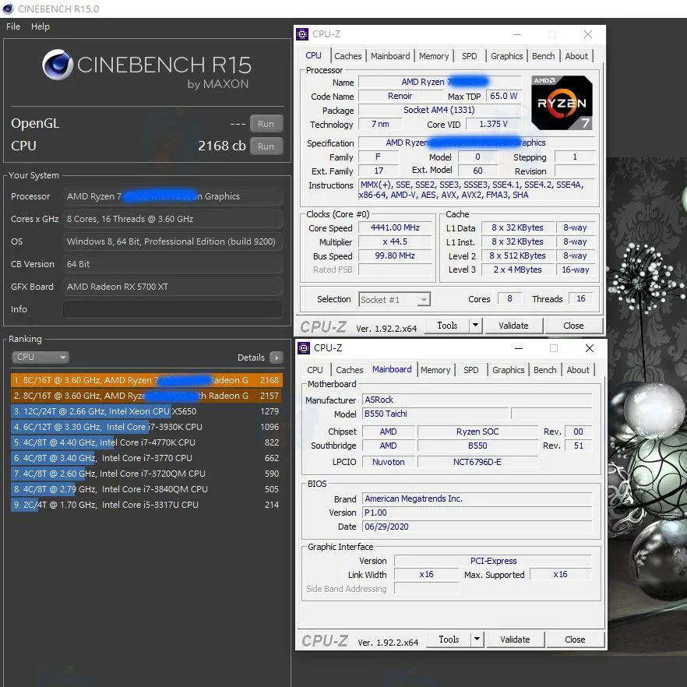The width and height of the screenshot is (687, 687).
Task: Open About tab in upper CPU-Z window
Action: 576,56
